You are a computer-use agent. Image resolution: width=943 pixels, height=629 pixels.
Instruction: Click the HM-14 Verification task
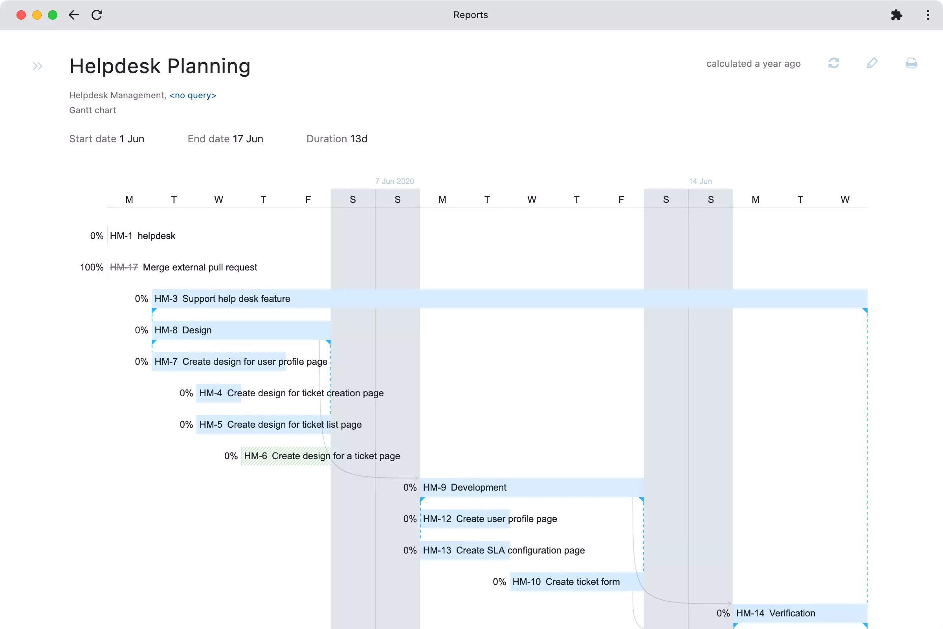(800, 613)
